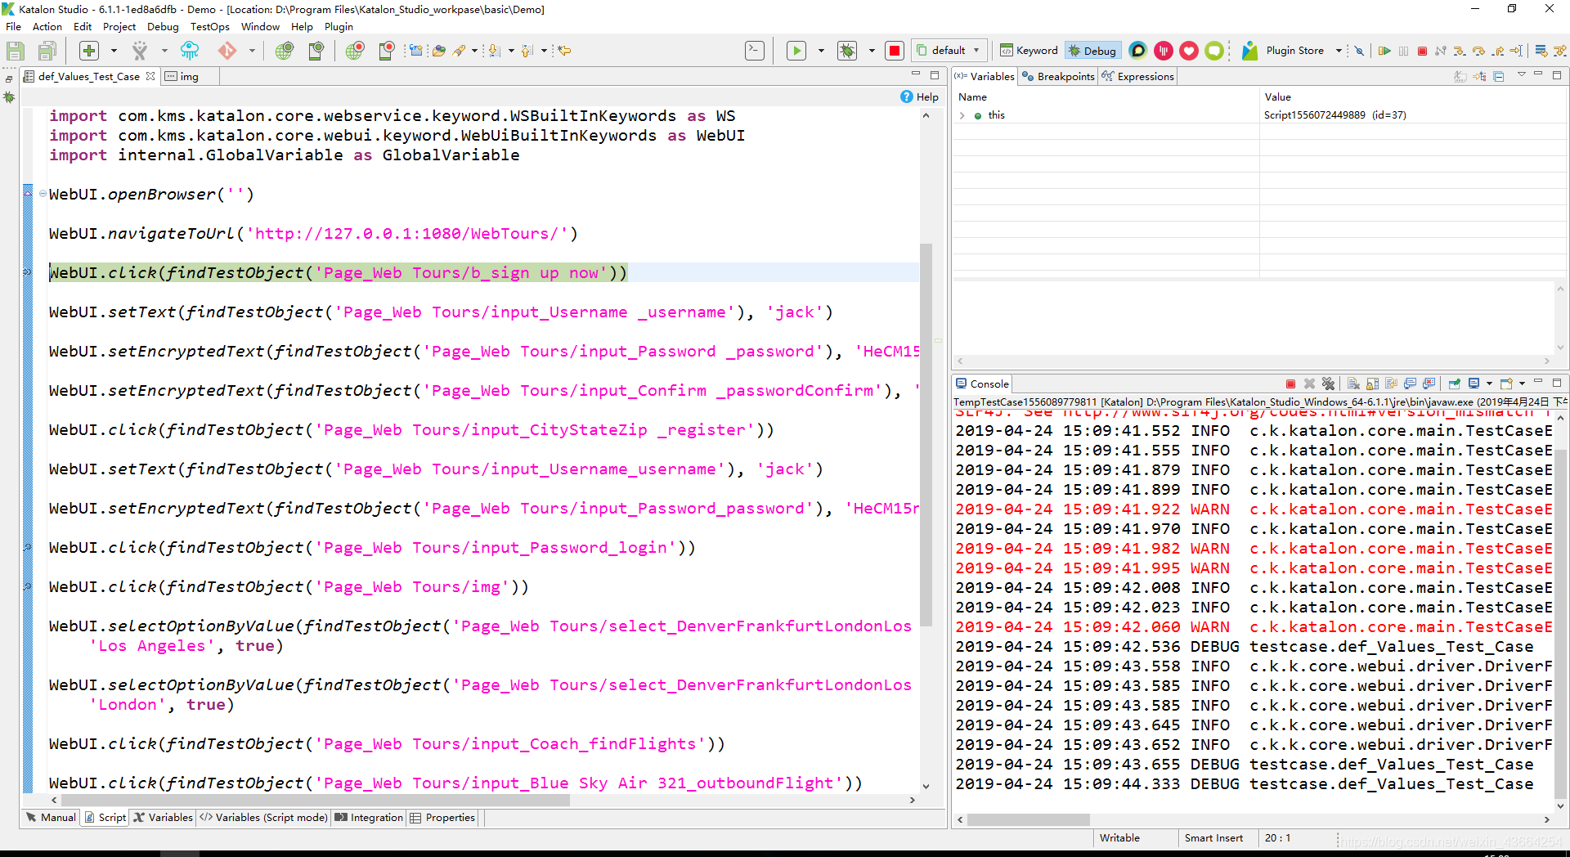Image resolution: width=1570 pixels, height=857 pixels.
Task: Click the Run to Line icon
Action: tap(1516, 51)
